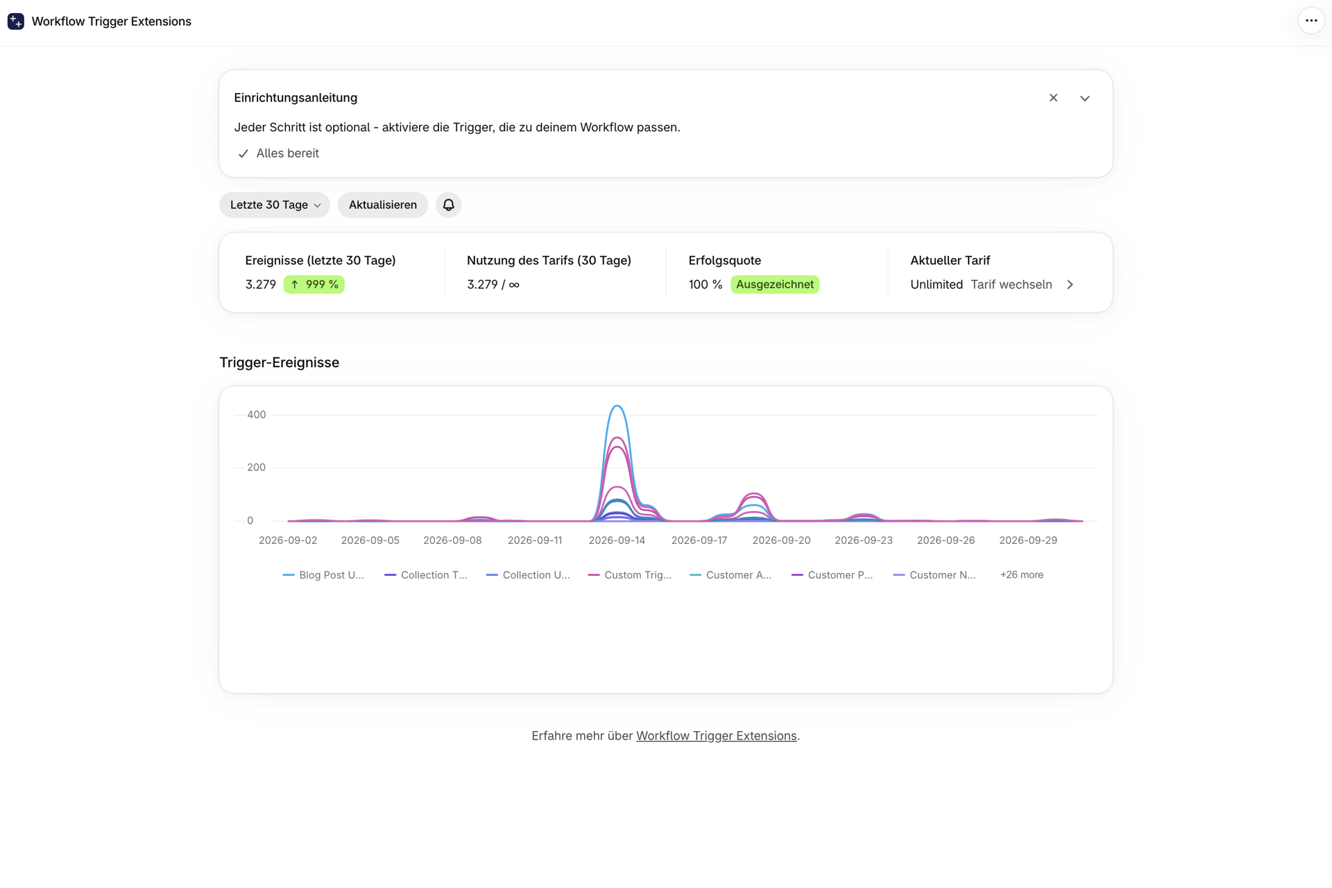This screenshot has height=888, width=1332.
Task: Open the three-dot more options menu
Action: point(1310,21)
